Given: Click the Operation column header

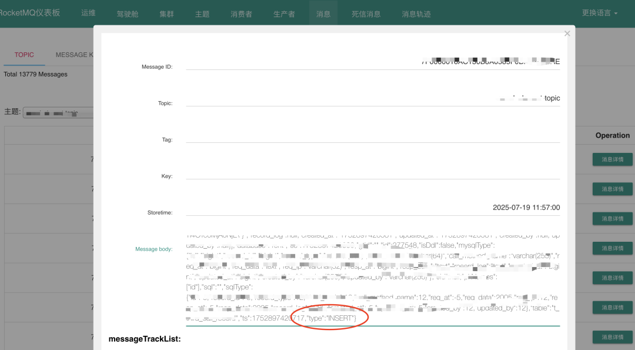Looking at the screenshot, I should coord(612,135).
